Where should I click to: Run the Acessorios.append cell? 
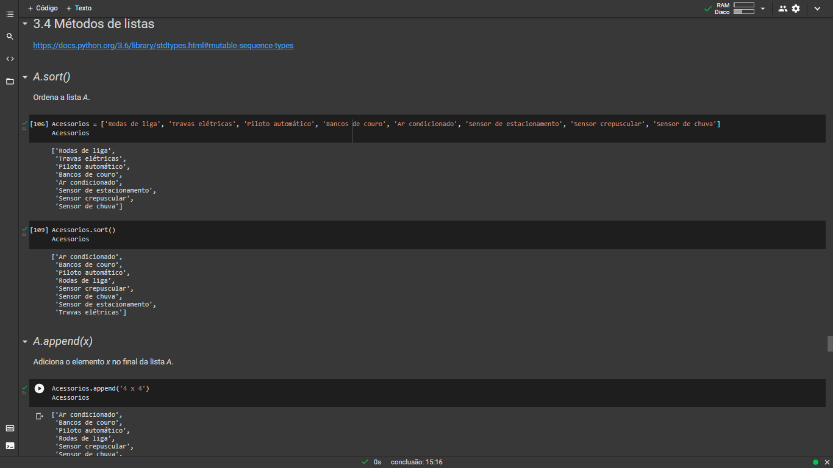pos(40,388)
